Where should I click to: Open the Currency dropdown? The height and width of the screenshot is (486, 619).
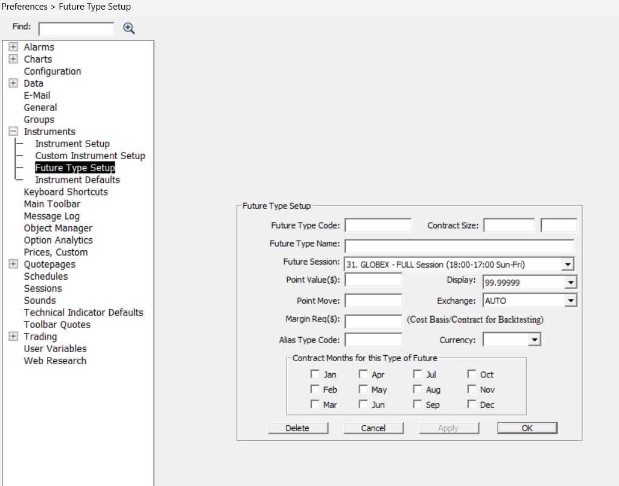pos(534,340)
